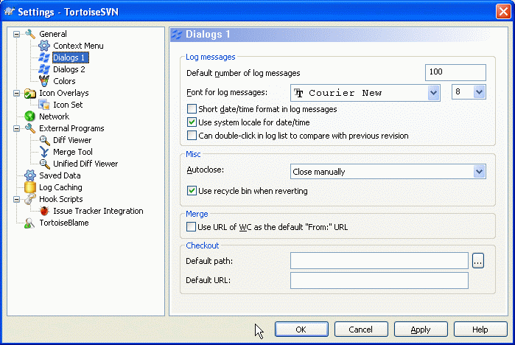Viewport: 515px width, 345px height.
Task: Click the Cancel button
Action: click(361, 330)
